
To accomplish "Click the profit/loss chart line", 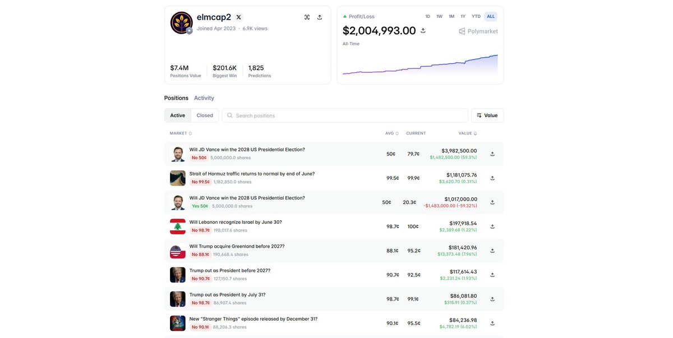I will tap(420, 65).
